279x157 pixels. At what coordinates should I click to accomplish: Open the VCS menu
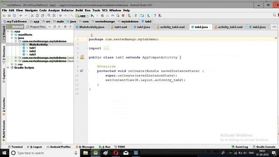[105, 10]
